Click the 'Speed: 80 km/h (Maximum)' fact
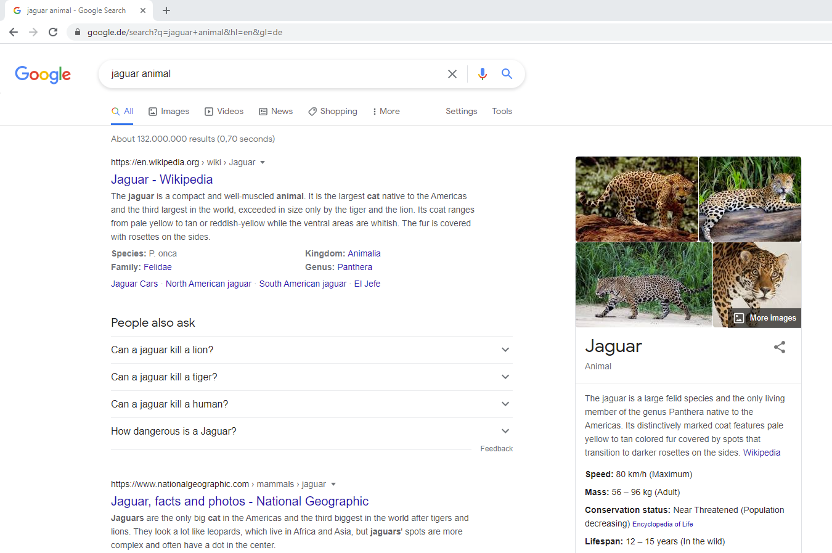Viewport: 832px width, 553px height. (638, 474)
